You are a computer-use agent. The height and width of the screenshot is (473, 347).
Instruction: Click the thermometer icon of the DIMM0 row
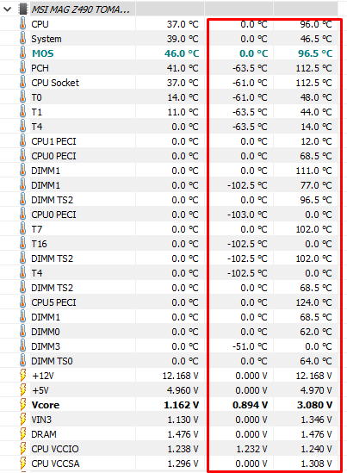[x=23, y=332]
